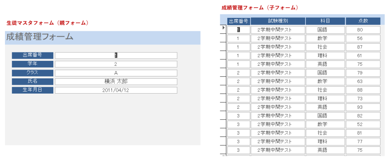Click the score cell showing 80
Image resolution: width=390 pixels, height=162 pixels.
pos(363,30)
